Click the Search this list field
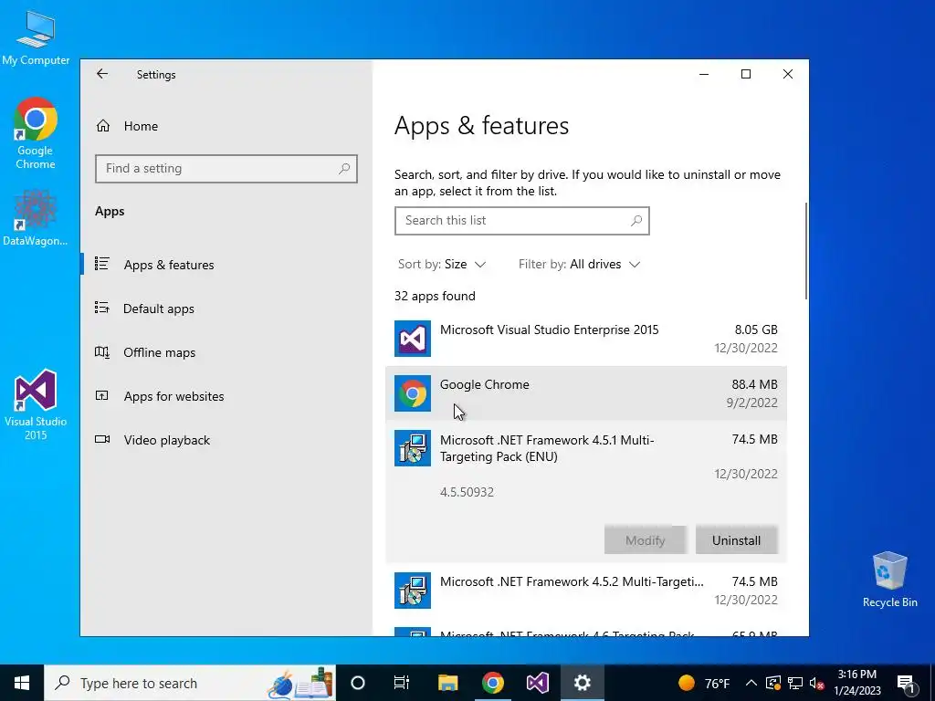The image size is (935, 701). click(521, 221)
